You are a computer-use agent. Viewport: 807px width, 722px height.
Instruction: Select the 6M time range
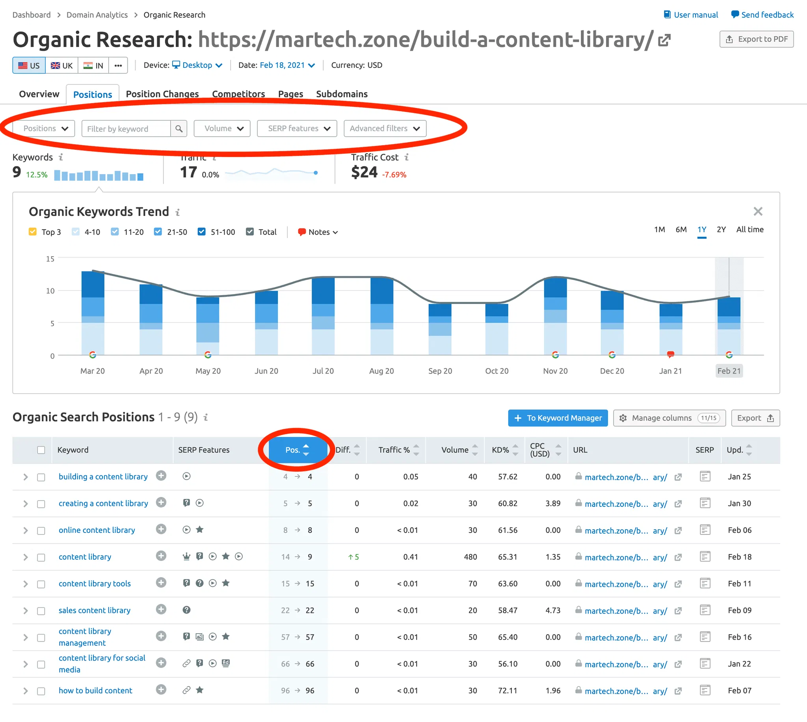click(681, 229)
